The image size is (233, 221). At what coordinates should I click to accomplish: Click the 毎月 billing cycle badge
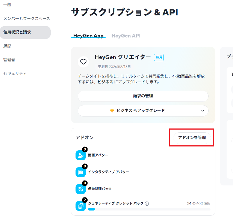[159, 57]
